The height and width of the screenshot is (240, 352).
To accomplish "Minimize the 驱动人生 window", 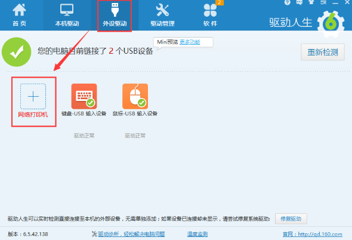I will pyautogui.click(x=335, y=3).
